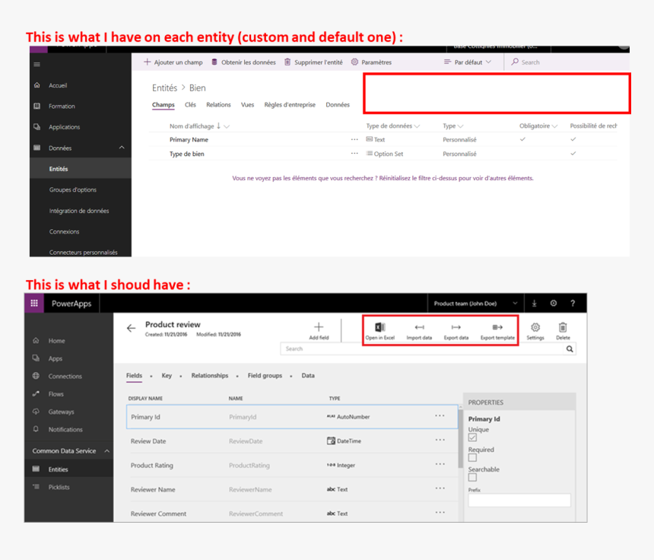This screenshot has width=654, height=560.
Task: Click the hamburger menu icon in top sidebar
Action: 37,64
